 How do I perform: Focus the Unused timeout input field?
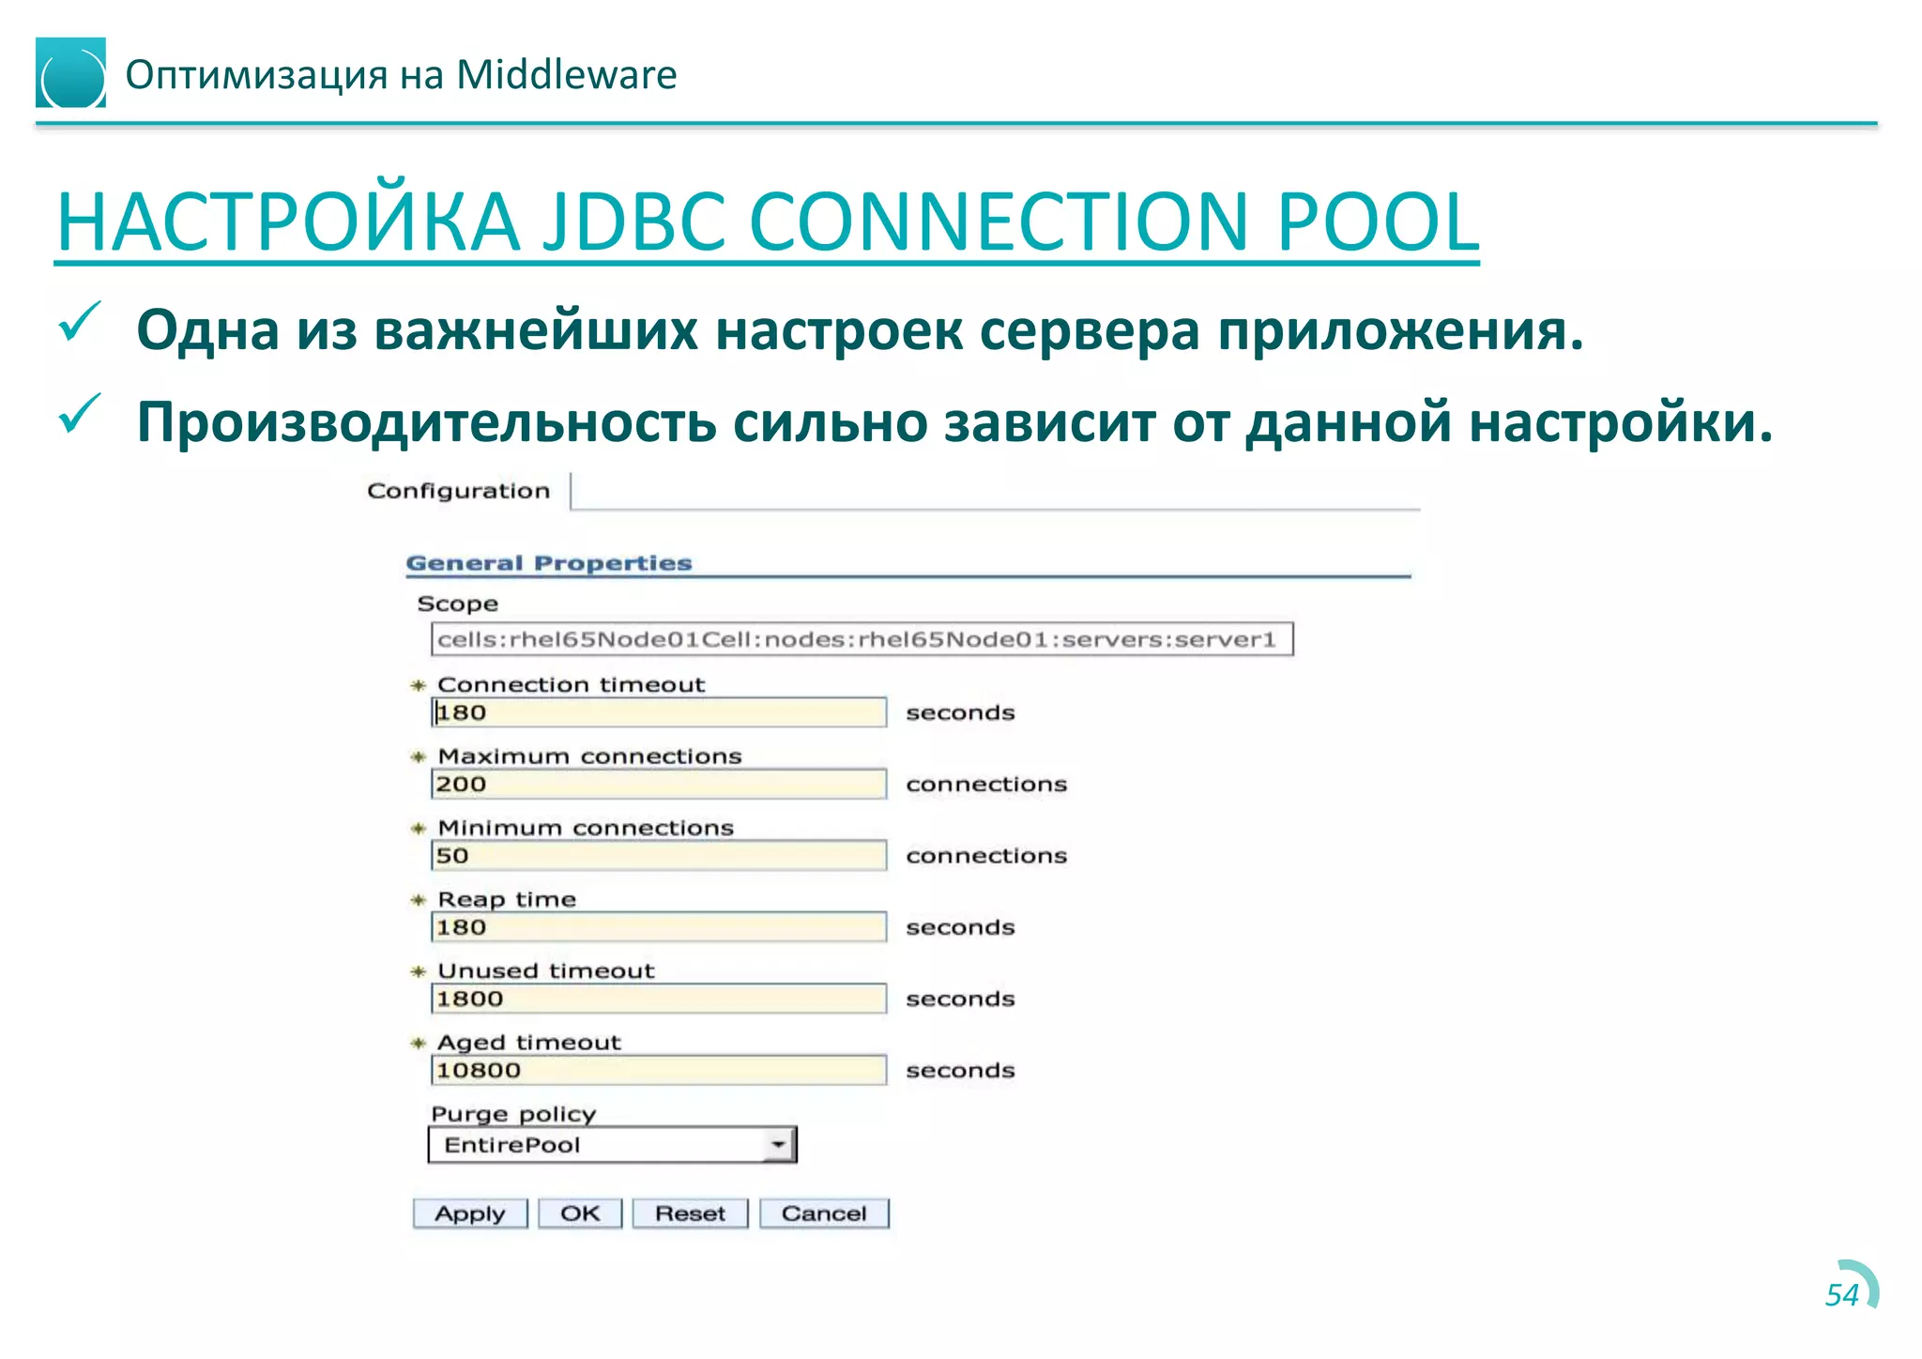point(659,999)
